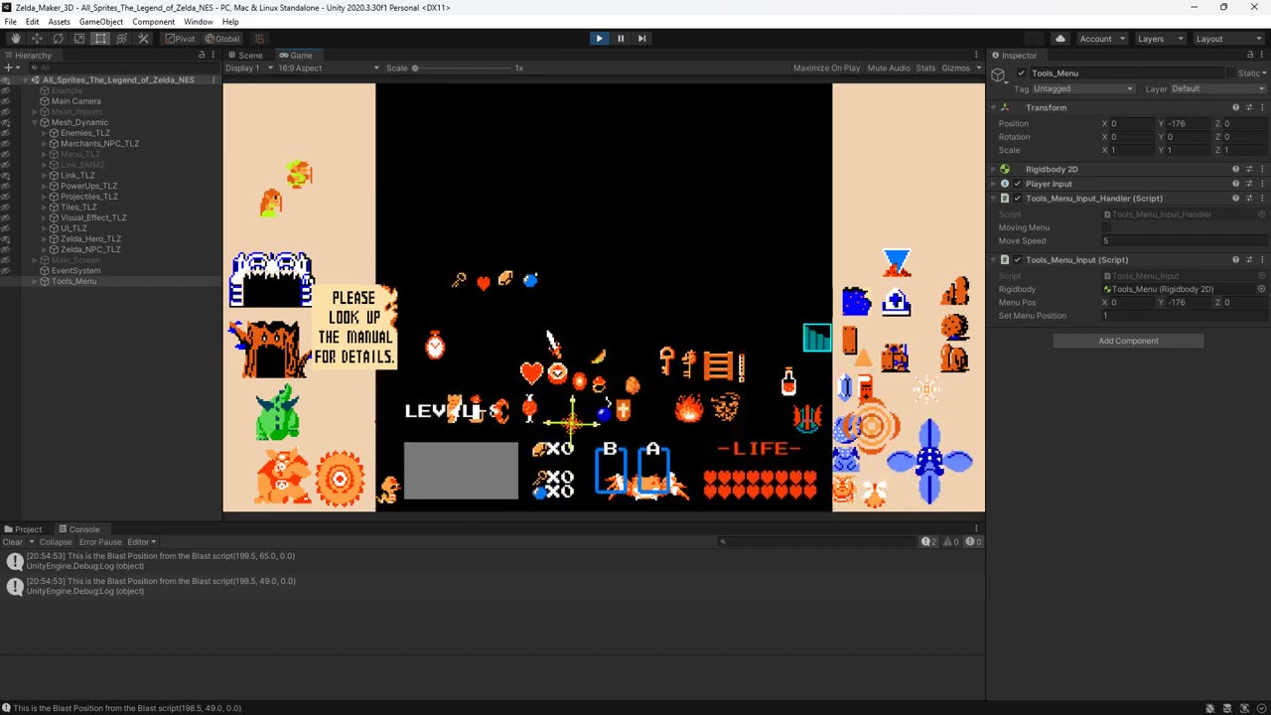The image size is (1271, 715).
Task: Toggle Stats overlay in Game view
Action: tap(925, 68)
